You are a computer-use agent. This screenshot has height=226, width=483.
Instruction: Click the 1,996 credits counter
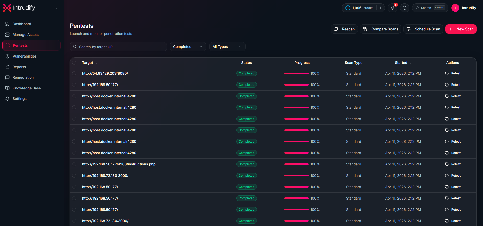363,8
